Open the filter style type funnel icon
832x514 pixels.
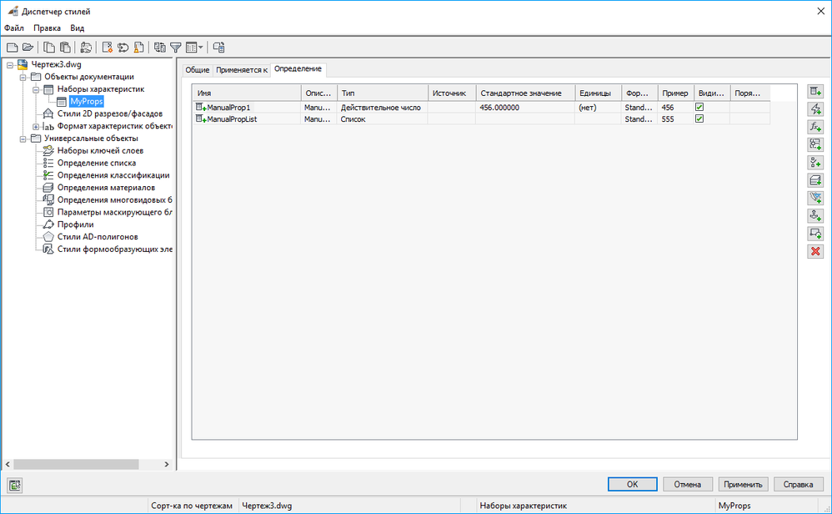[176, 48]
